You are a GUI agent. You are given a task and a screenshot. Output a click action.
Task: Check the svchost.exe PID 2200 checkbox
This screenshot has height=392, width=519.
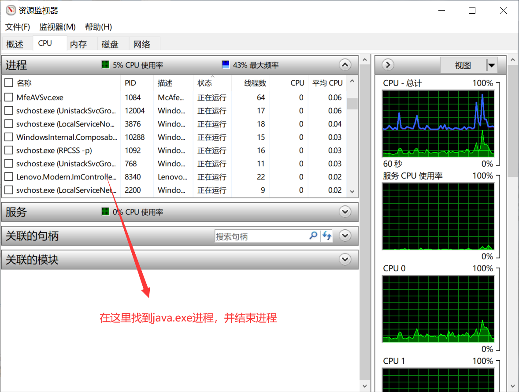coord(9,190)
